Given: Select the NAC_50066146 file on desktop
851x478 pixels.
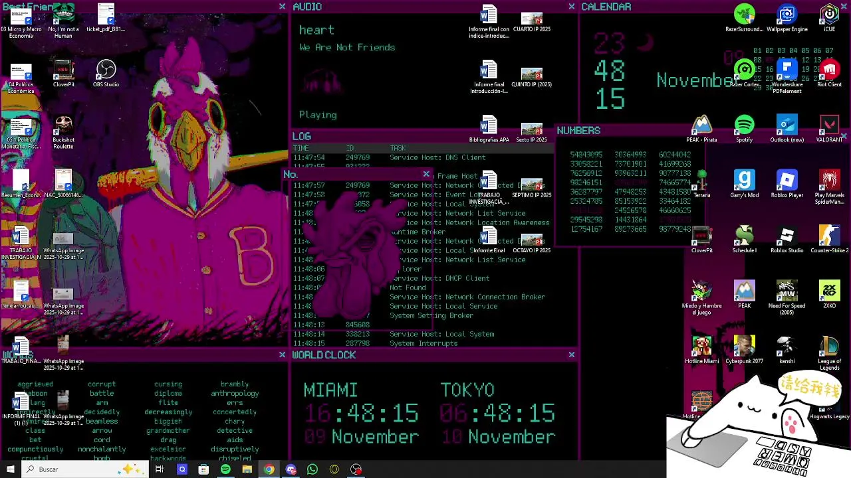Looking at the screenshot, I should click(x=63, y=184).
